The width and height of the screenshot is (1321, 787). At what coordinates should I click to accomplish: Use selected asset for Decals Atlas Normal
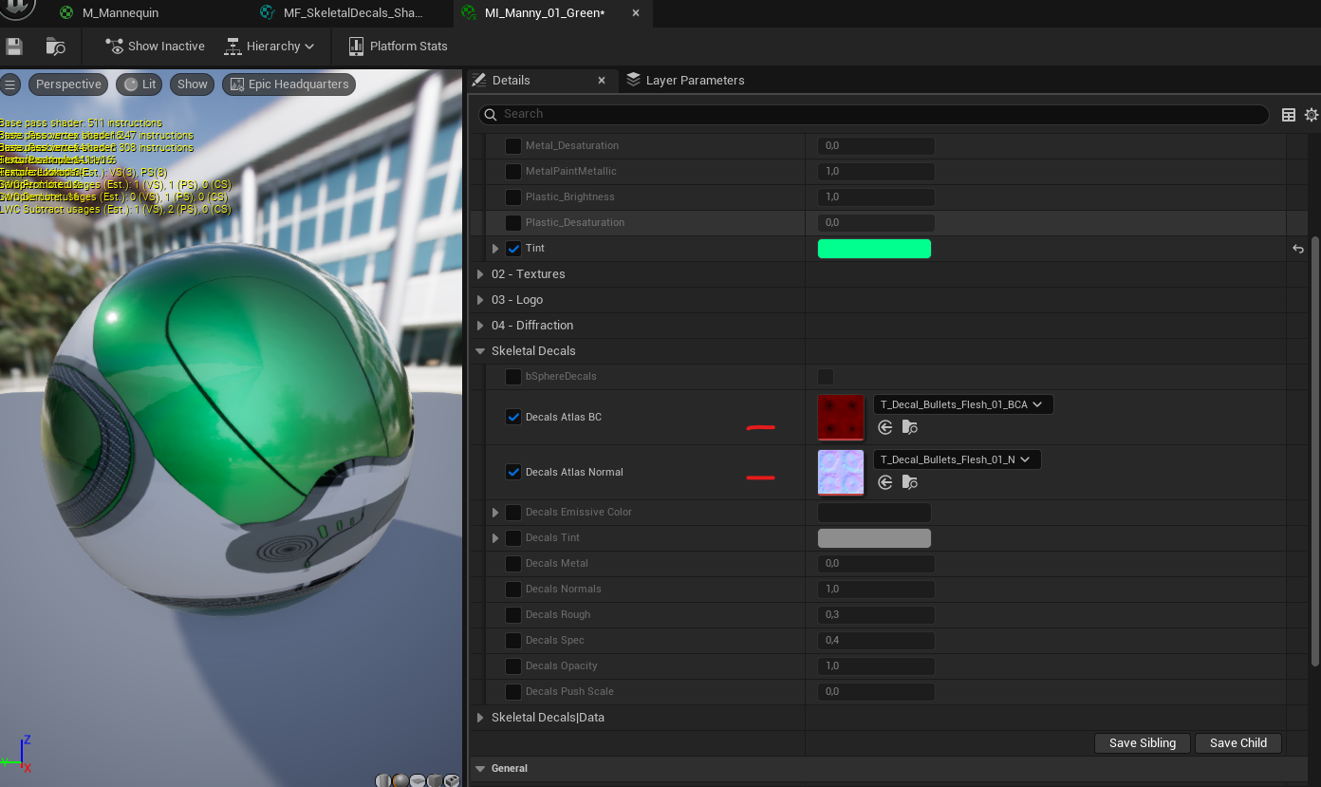point(885,482)
